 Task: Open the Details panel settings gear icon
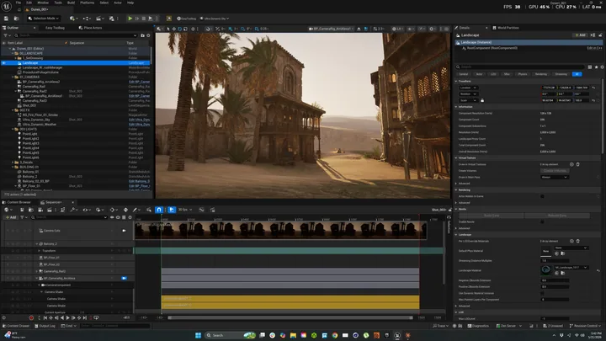pyautogui.click(x=602, y=67)
